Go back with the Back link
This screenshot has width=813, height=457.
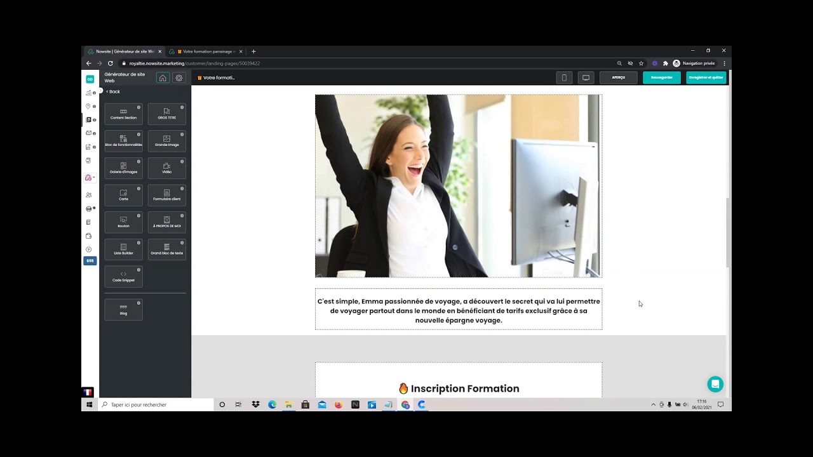(113, 91)
